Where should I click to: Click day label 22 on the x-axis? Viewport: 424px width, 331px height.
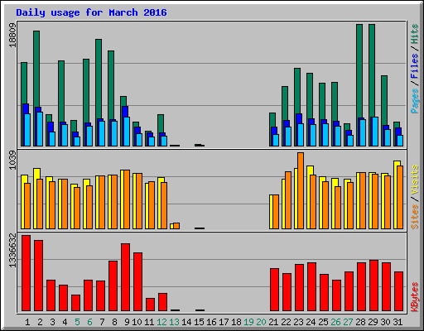pyautogui.click(x=286, y=322)
